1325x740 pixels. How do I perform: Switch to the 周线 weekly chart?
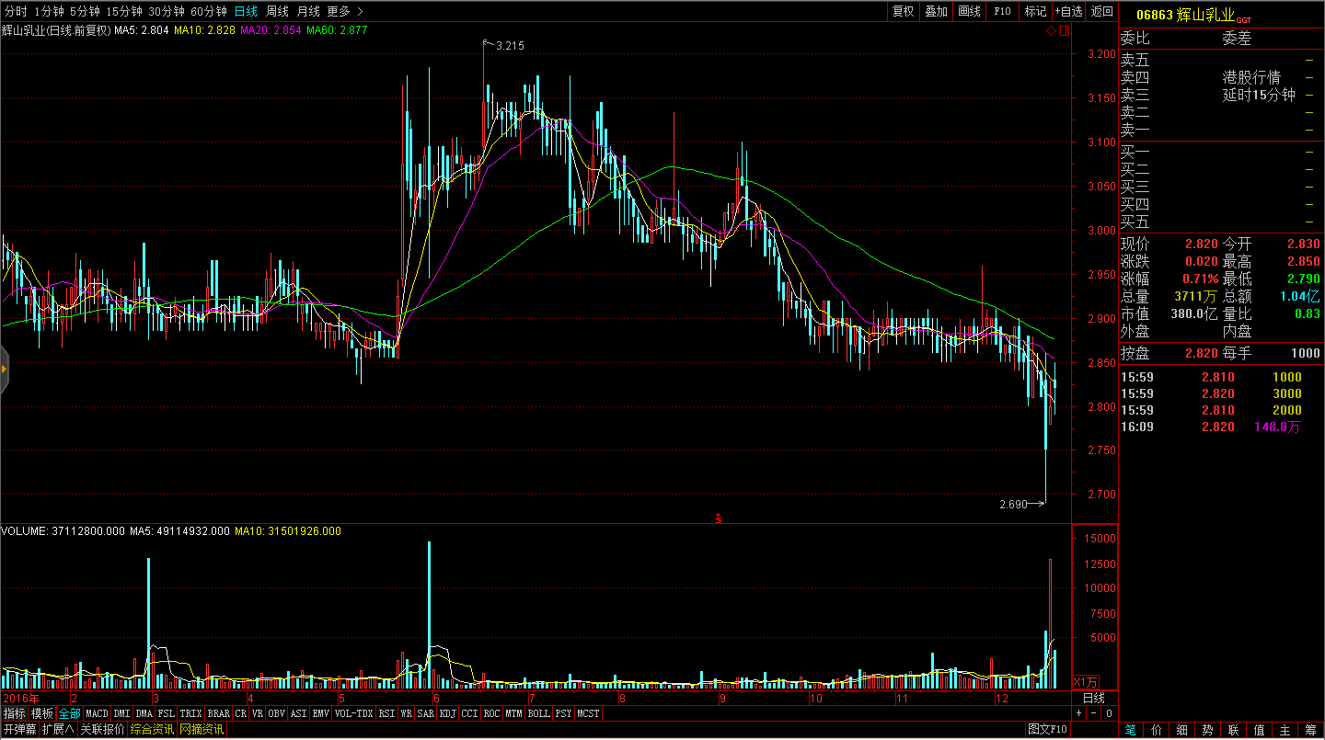(x=277, y=11)
